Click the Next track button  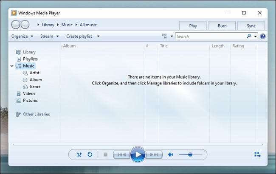(x=154, y=154)
